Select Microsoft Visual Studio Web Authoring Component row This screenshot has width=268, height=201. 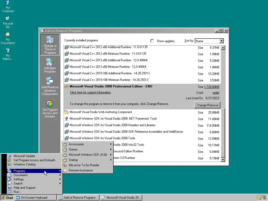pos(142,112)
